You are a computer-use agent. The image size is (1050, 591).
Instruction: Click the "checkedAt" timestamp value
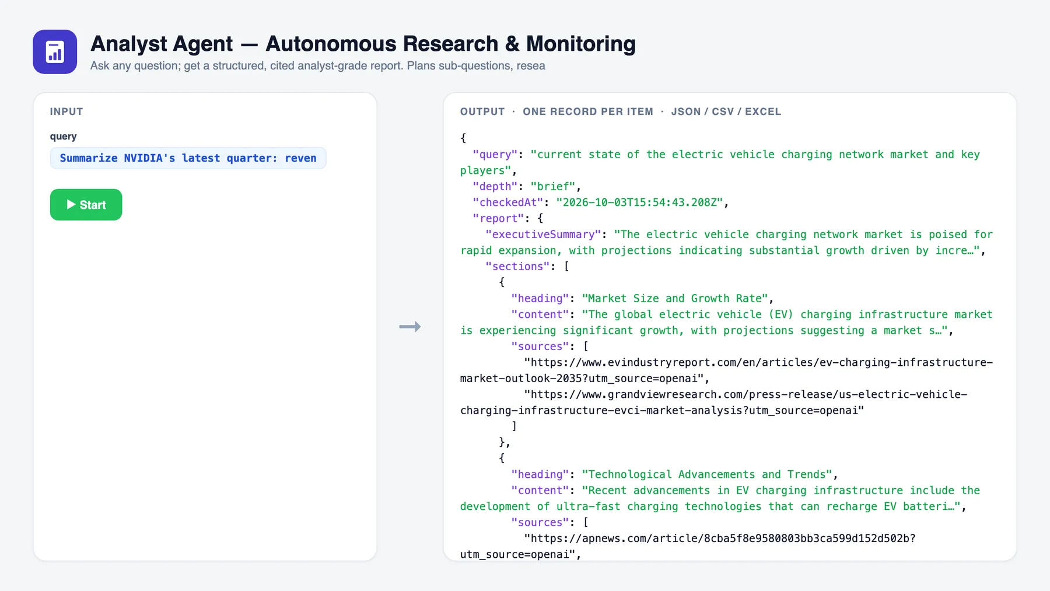coord(640,202)
